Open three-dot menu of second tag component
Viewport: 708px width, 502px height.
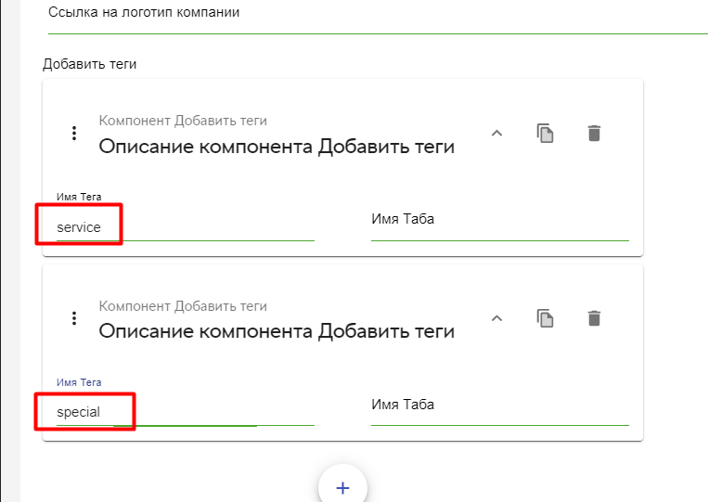74,318
